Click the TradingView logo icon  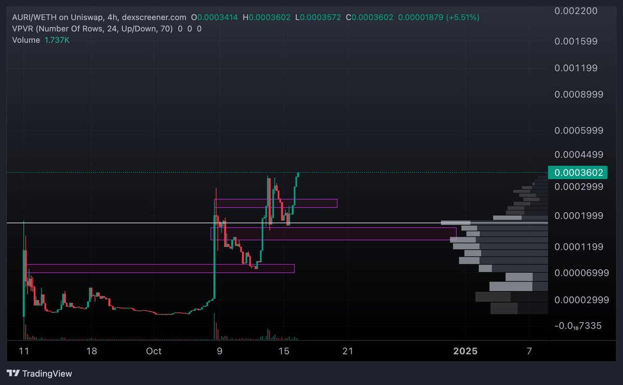[13, 374]
